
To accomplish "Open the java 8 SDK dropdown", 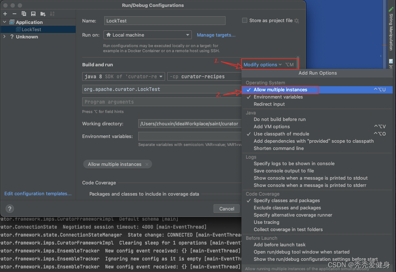I will 123,76.
